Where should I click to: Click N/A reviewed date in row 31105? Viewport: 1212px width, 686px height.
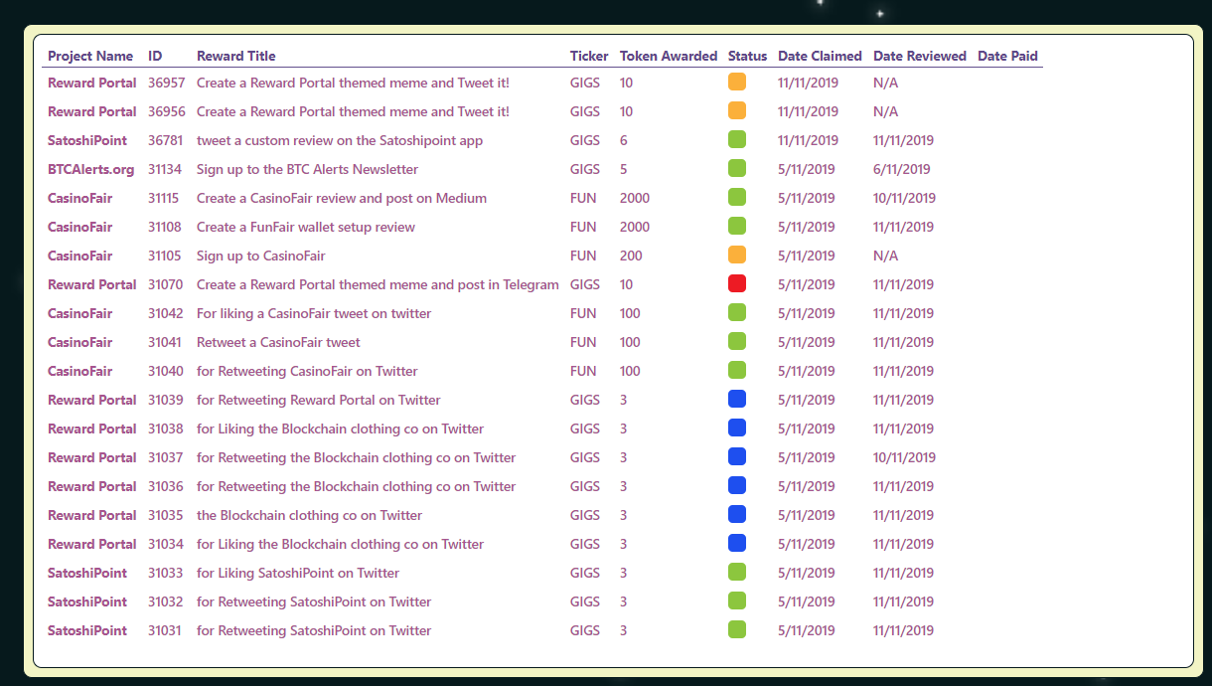coord(886,256)
